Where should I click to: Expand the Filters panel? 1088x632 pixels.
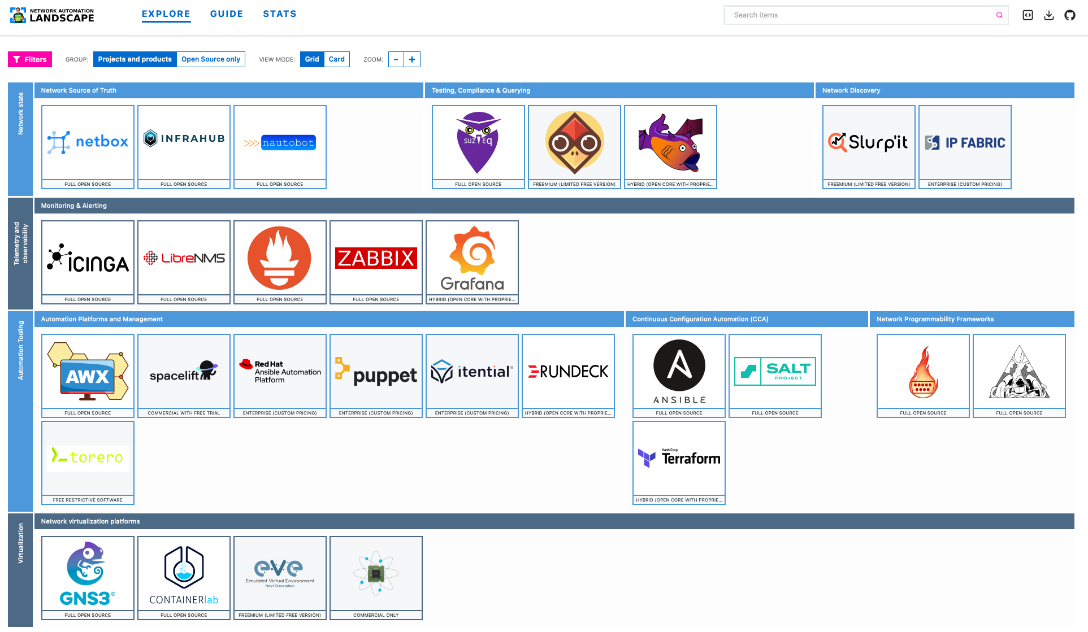29,59
